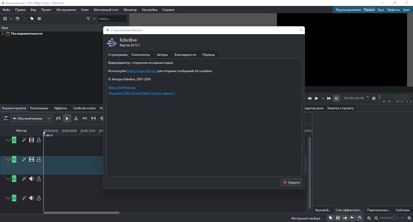The height and width of the screenshot is (222, 413).
Task: Select the Spacer tool in timeline toolbar
Action: point(85,118)
